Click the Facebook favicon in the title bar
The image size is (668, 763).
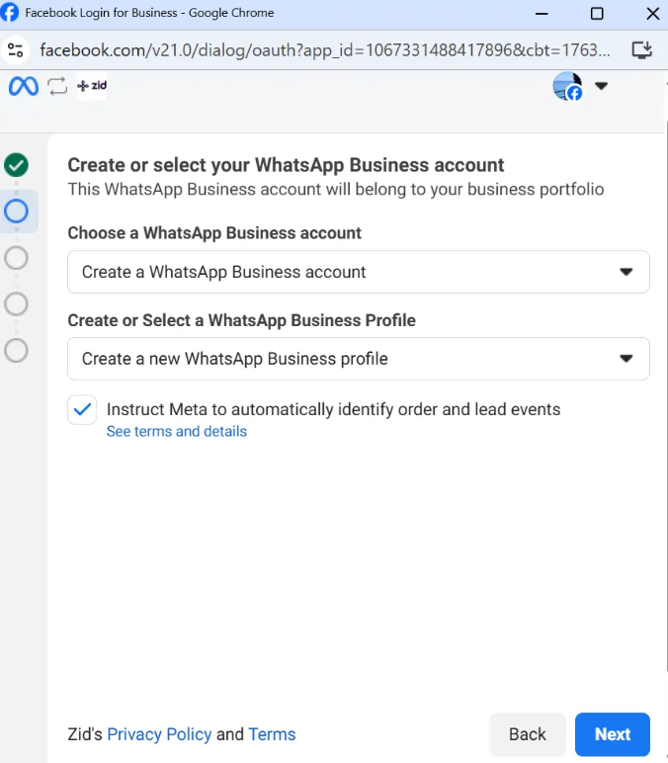pyautogui.click(x=9, y=12)
